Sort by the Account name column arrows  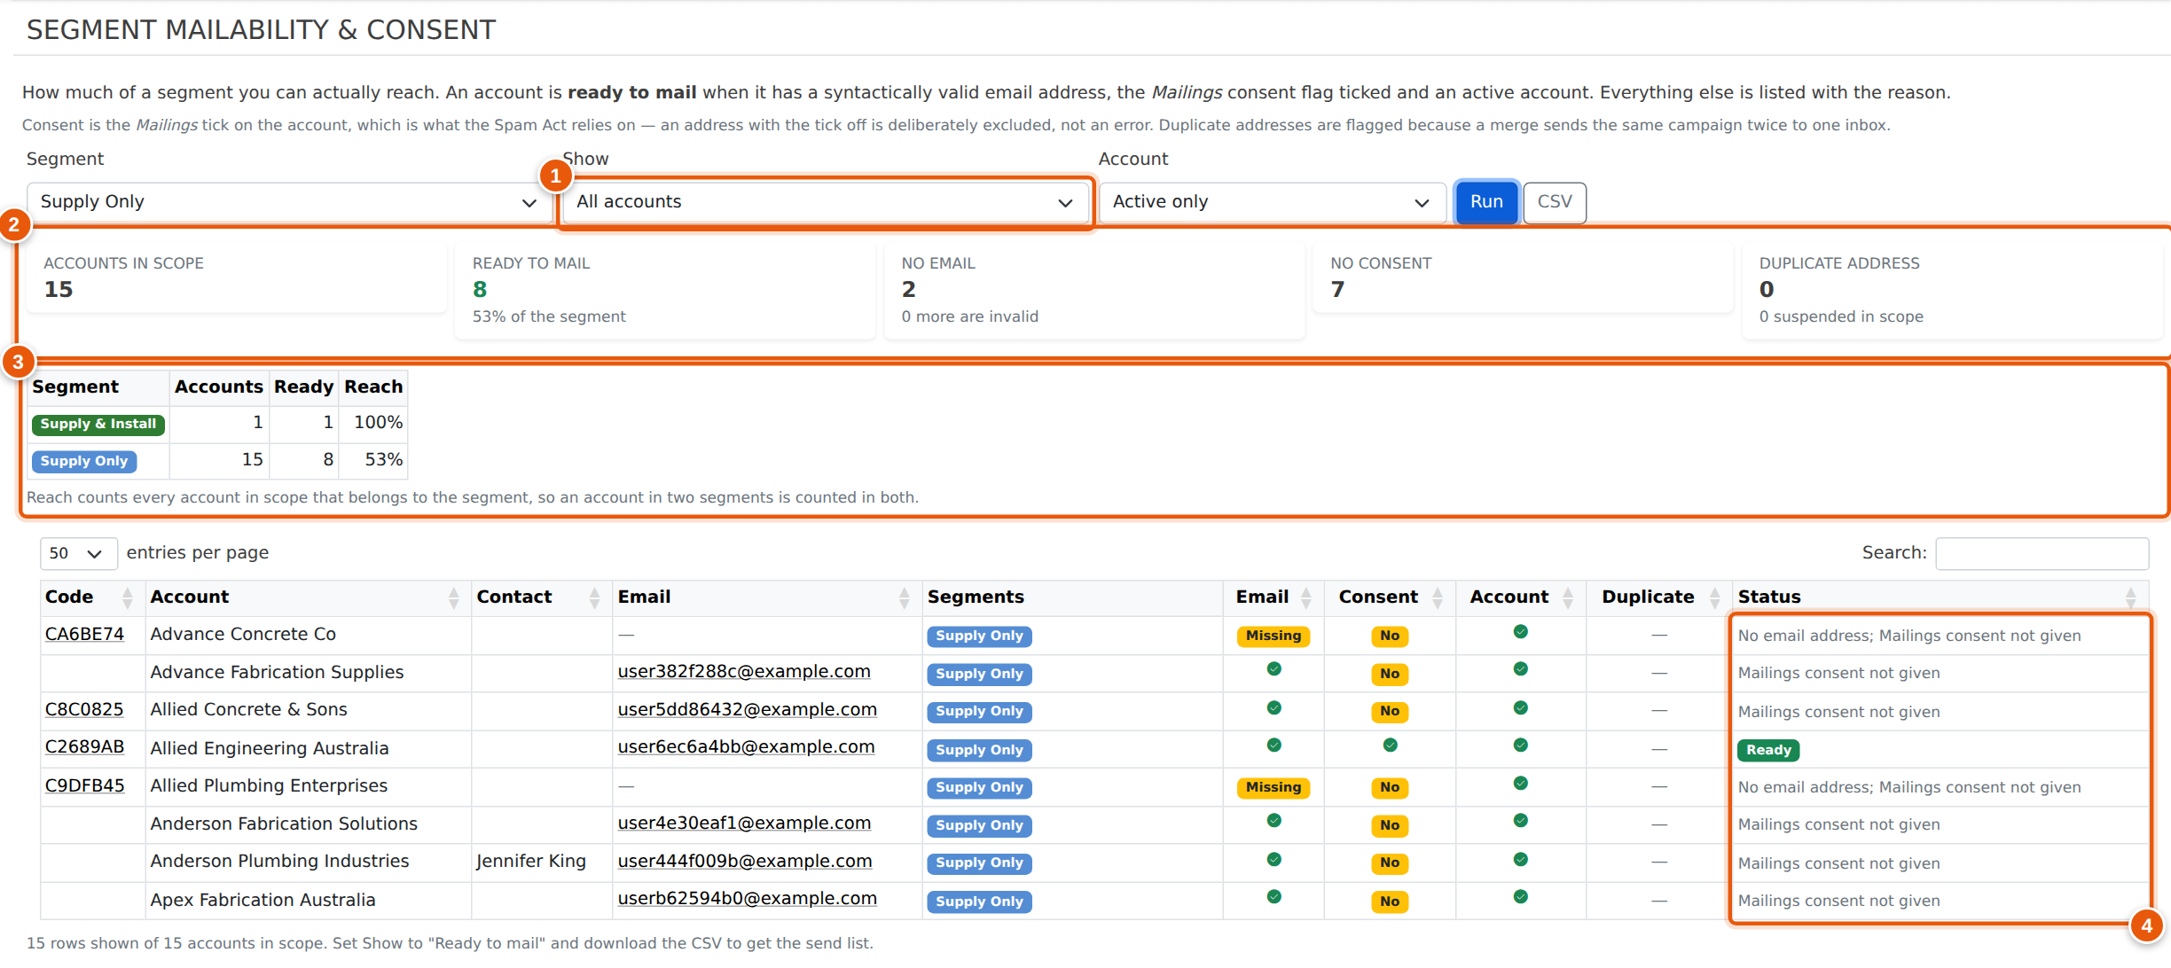click(x=454, y=598)
